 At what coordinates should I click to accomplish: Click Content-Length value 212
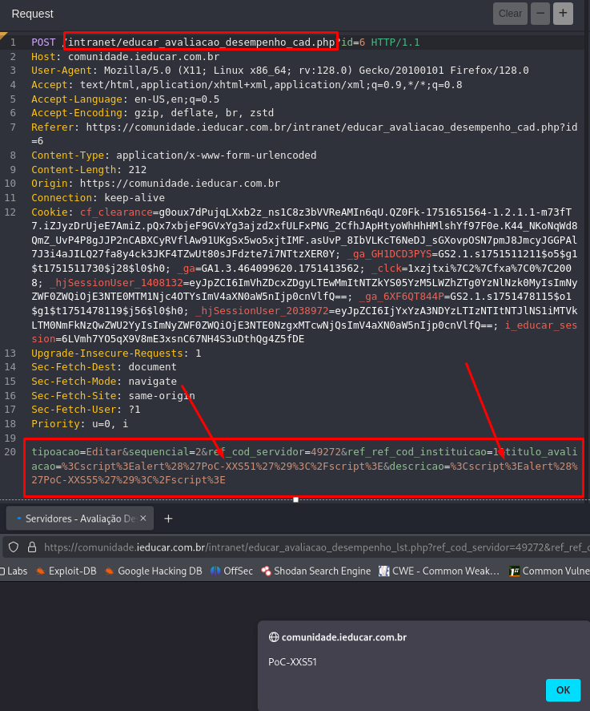[137, 170]
